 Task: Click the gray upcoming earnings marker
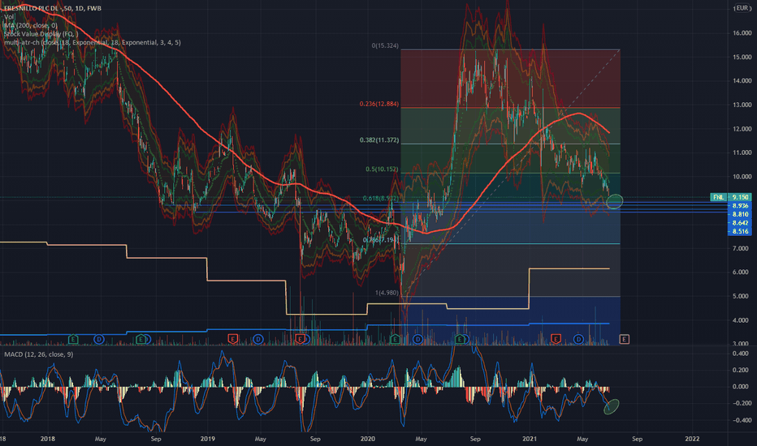tap(624, 340)
